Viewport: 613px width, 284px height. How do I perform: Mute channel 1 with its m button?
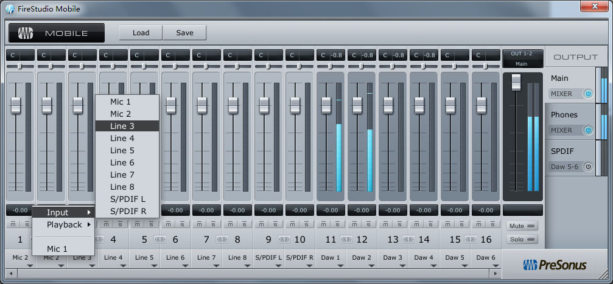[x=13, y=224]
